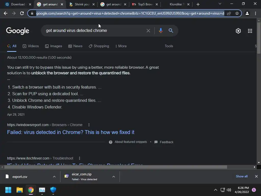The height and width of the screenshot is (196, 261).
Task: Click the Google search text field
Action: tap(95, 31)
